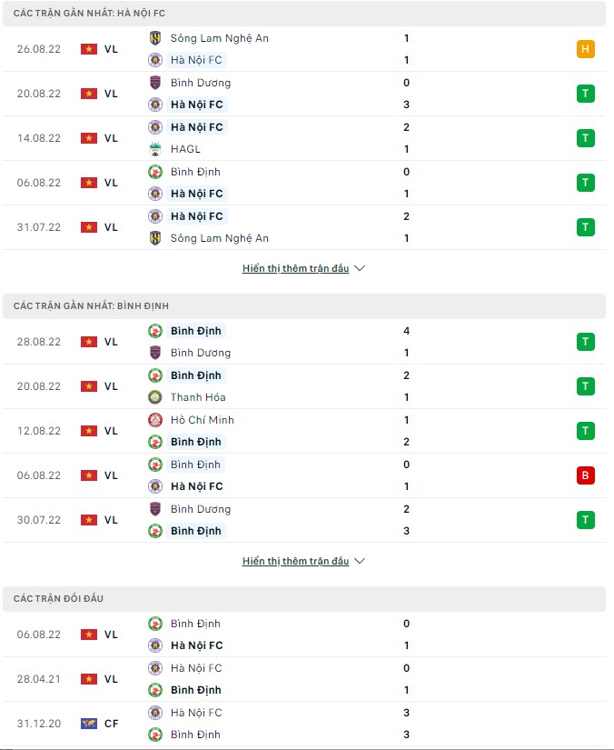Open the Thanh Hóa team link
The image size is (614, 750).
tap(198, 397)
